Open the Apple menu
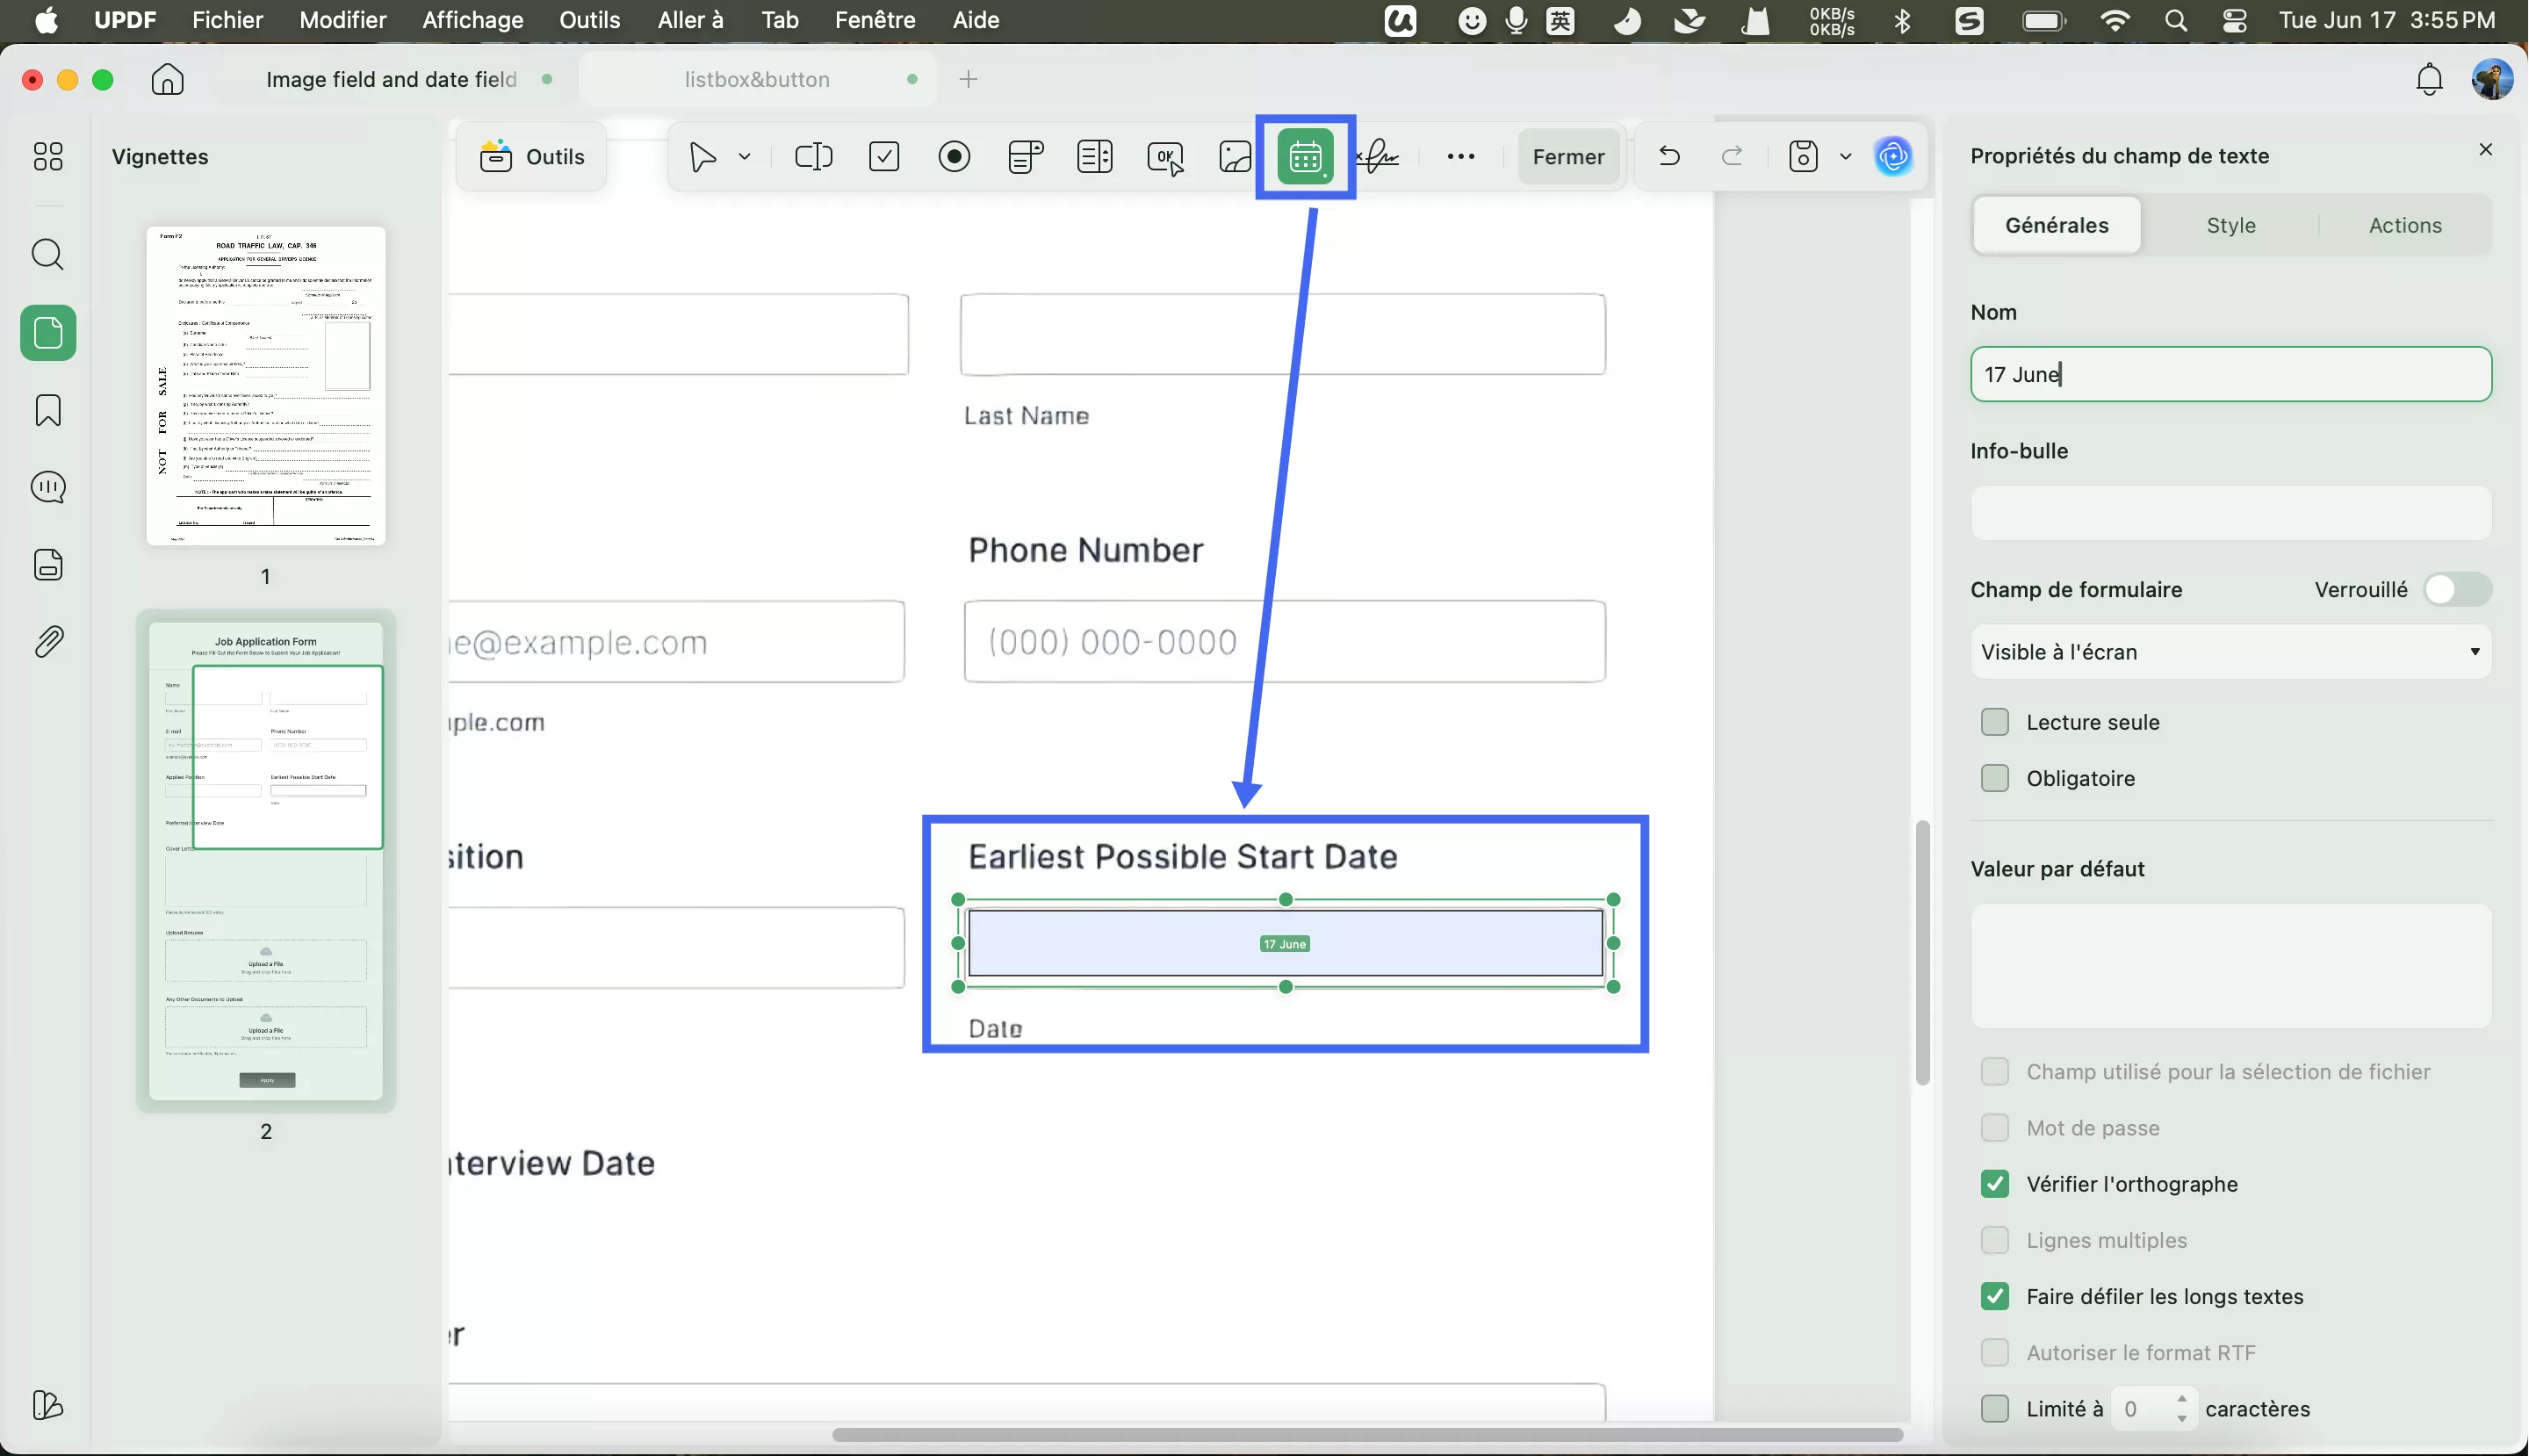 click(x=46, y=20)
